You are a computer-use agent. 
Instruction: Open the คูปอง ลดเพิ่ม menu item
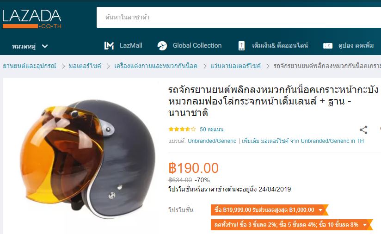pos(356,45)
